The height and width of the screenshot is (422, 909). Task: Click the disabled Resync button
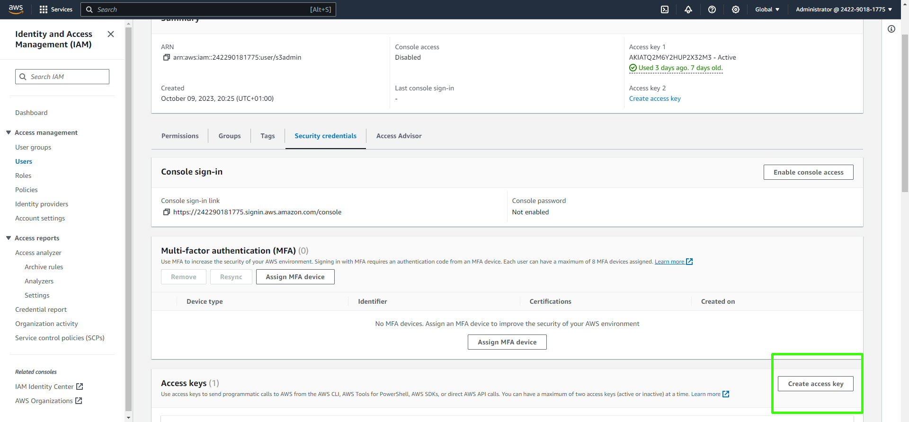pyautogui.click(x=231, y=277)
